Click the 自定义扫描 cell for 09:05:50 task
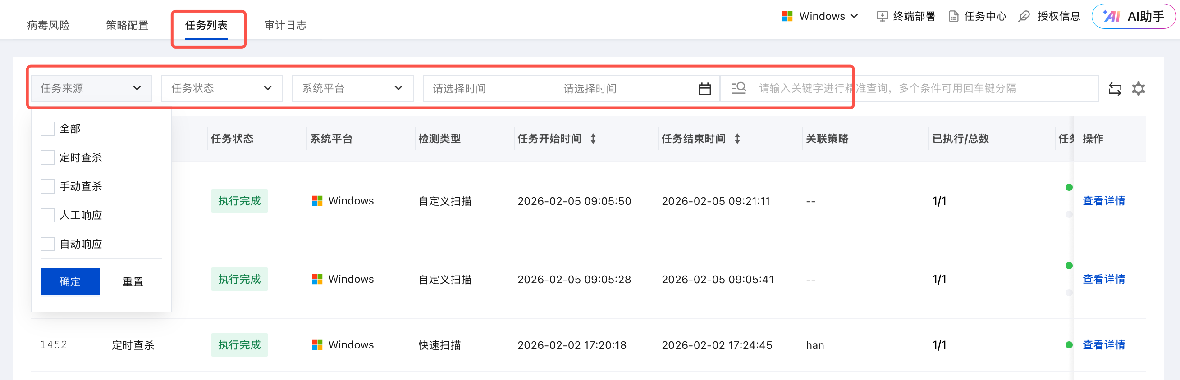Image resolution: width=1180 pixels, height=380 pixels. [x=445, y=201]
